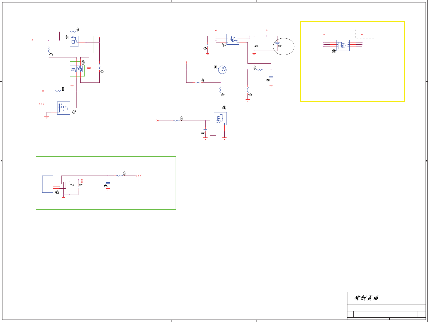Viewport: 428px width, 322px height.
Task: Select the polarized capacitor inside the ellipse annotation
Action: pyautogui.click(x=277, y=44)
